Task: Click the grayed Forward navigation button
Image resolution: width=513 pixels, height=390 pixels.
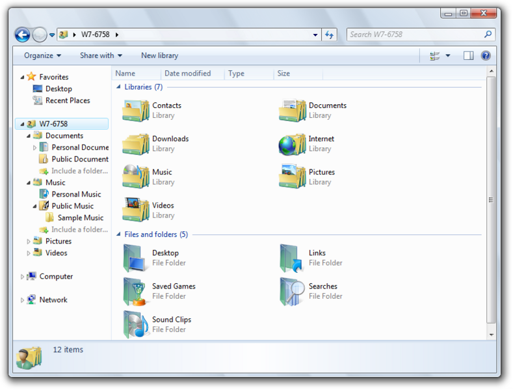Action: point(40,35)
